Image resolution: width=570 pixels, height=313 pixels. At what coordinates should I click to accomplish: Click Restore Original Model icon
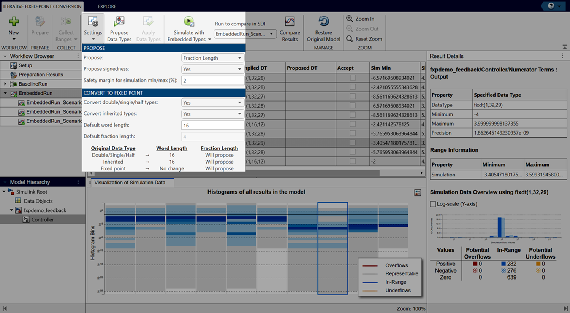coord(323,22)
